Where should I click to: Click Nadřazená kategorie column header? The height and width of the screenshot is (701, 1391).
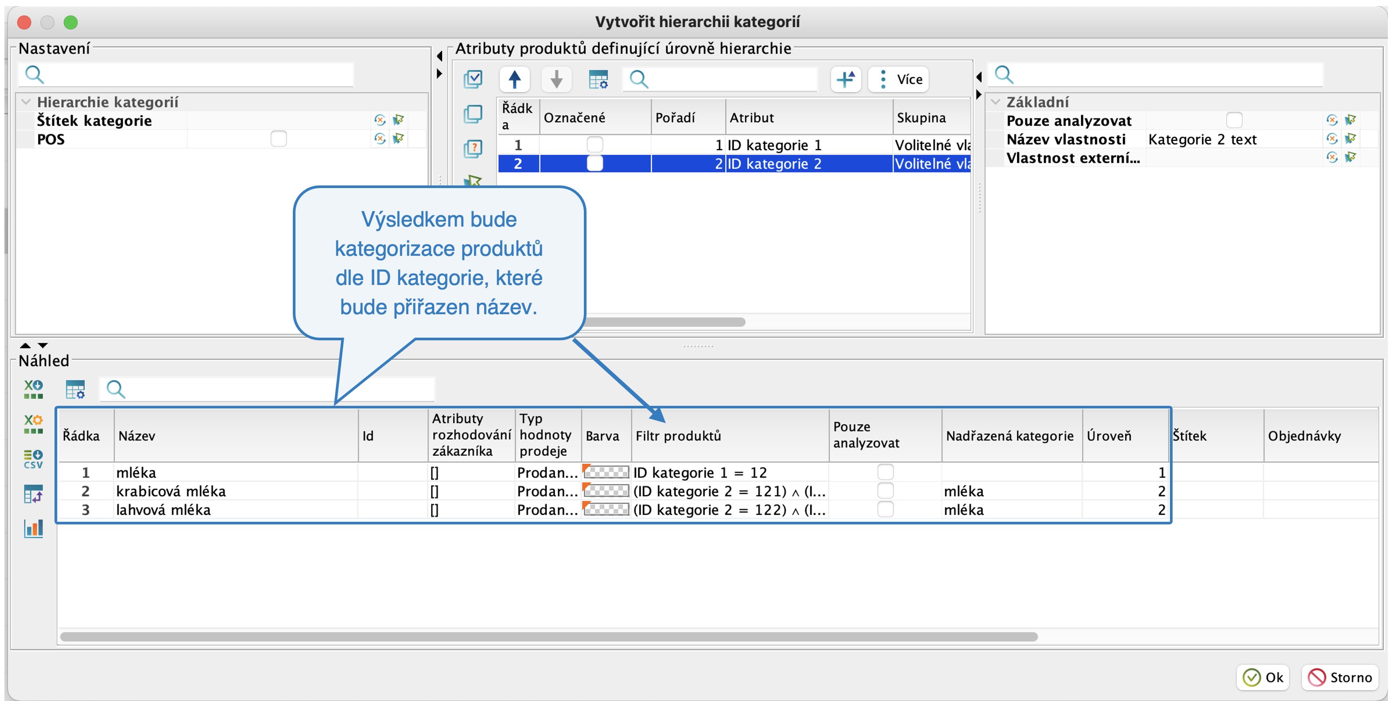click(x=1012, y=435)
